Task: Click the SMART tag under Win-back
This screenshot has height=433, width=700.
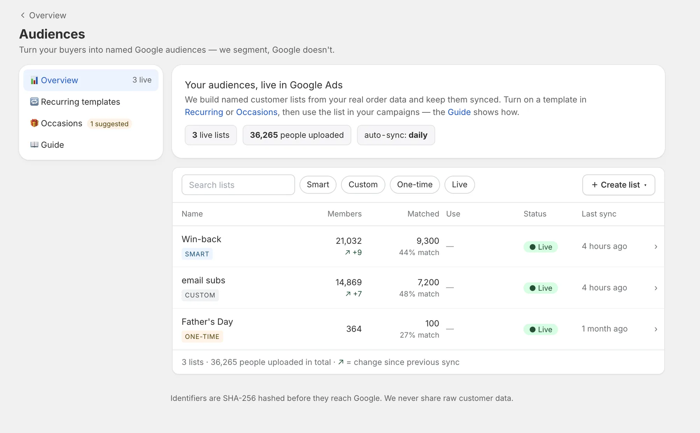Action: pos(197,254)
